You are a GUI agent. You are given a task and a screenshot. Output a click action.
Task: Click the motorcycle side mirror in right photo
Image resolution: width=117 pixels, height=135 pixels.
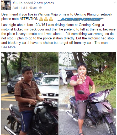(81, 92)
